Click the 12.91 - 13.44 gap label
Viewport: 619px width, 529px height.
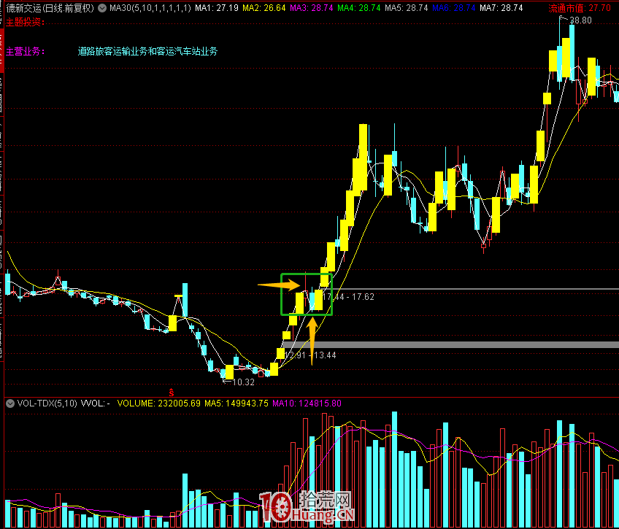(310, 355)
